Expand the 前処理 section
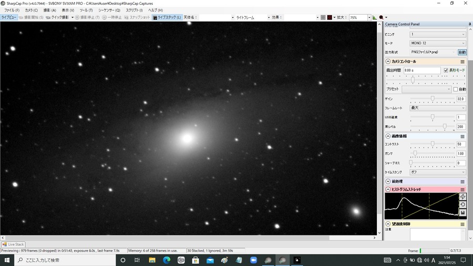Image resolution: width=473 pixels, height=266 pixels. pyautogui.click(x=388, y=181)
